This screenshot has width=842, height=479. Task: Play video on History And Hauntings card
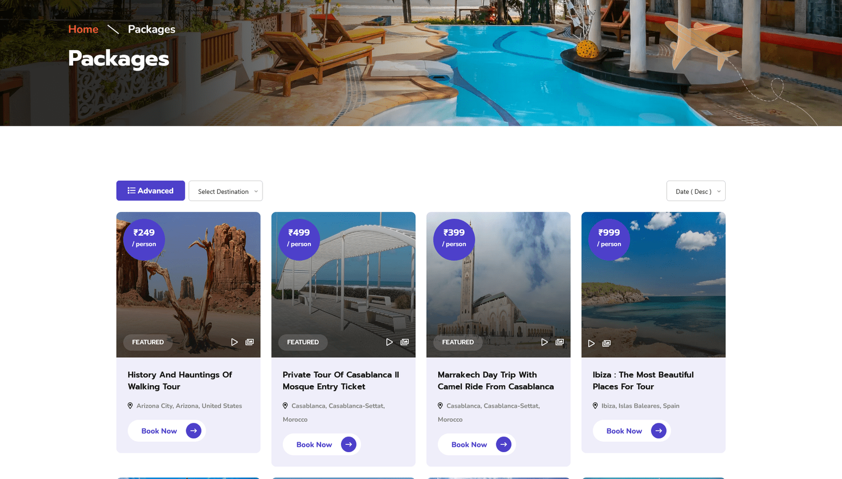pos(234,342)
